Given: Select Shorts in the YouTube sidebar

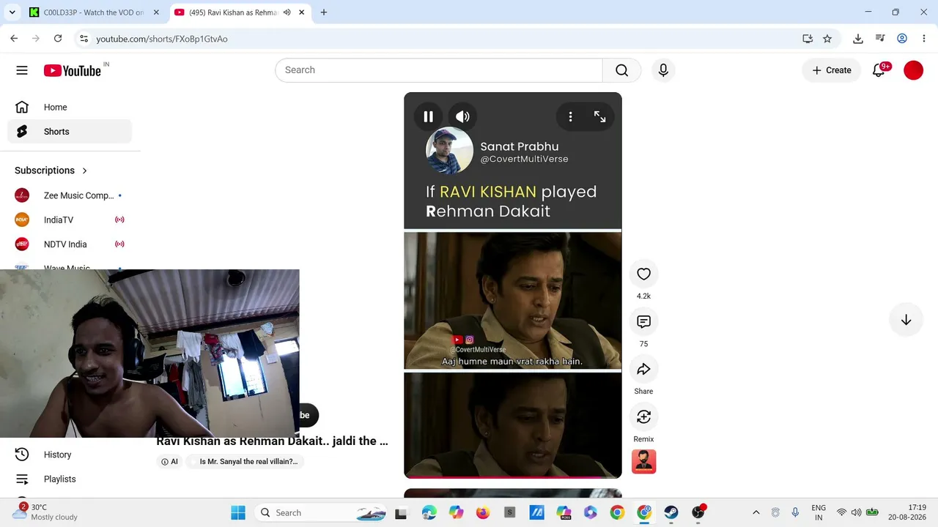Looking at the screenshot, I should (x=70, y=132).
